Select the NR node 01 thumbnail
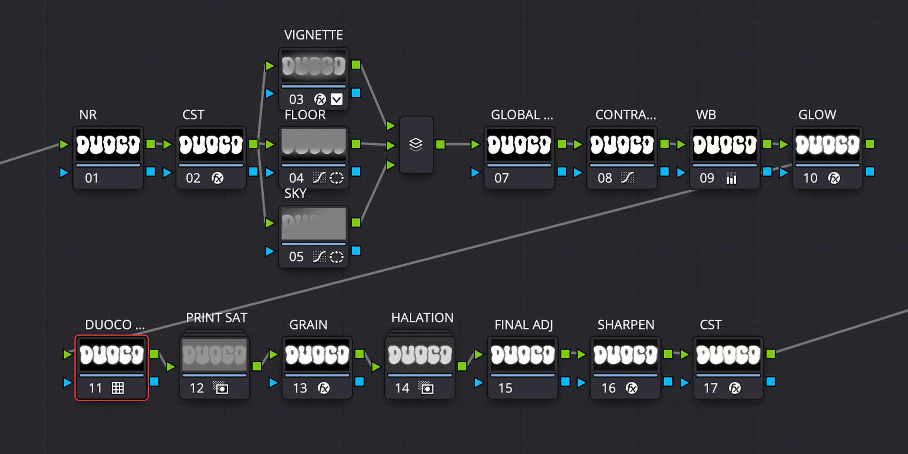This screenshot has height=454, width=908. 108,145
